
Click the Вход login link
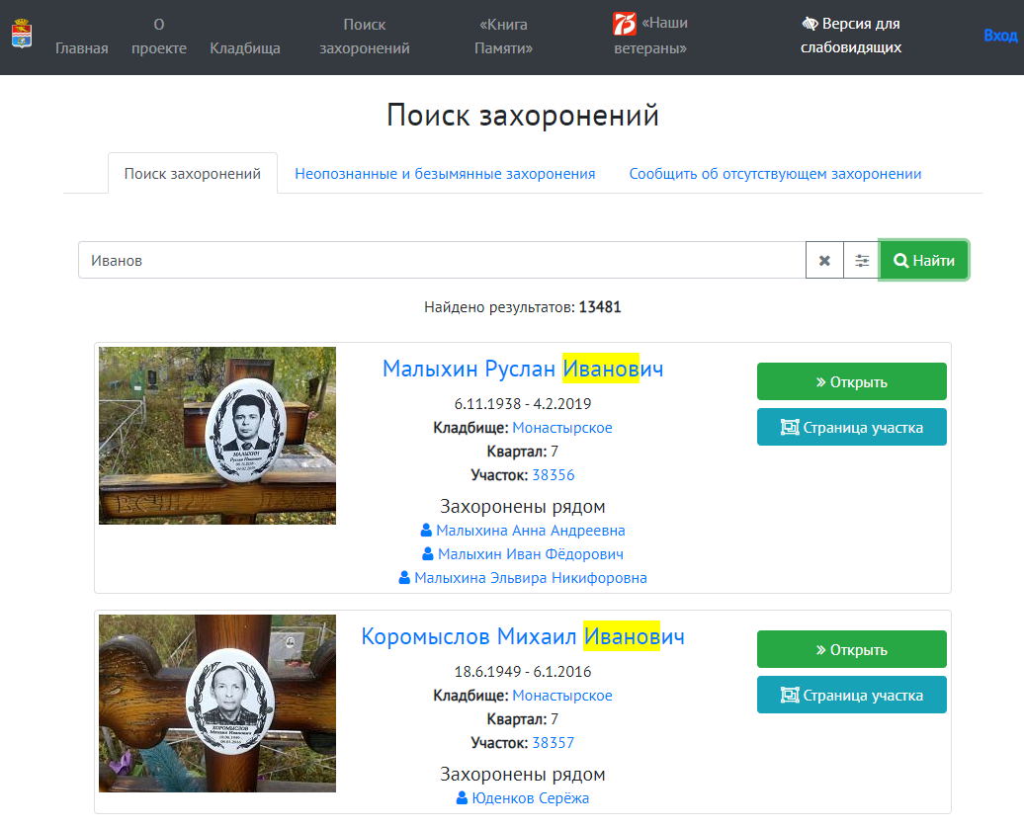click(x=1001, y=33)
